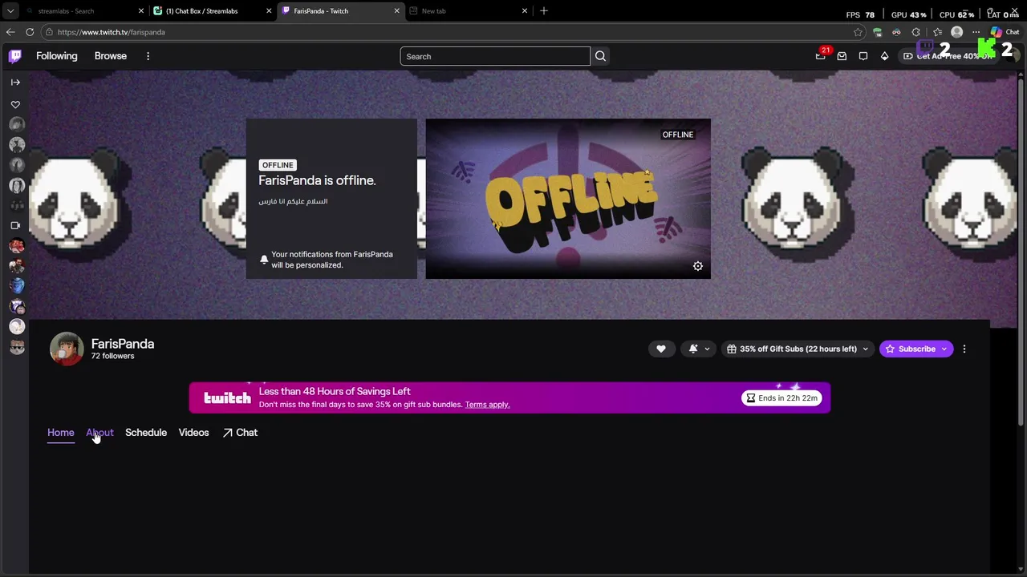Click FarisPanda channel name heading
Screen dimensions: 1027x577
123,344
